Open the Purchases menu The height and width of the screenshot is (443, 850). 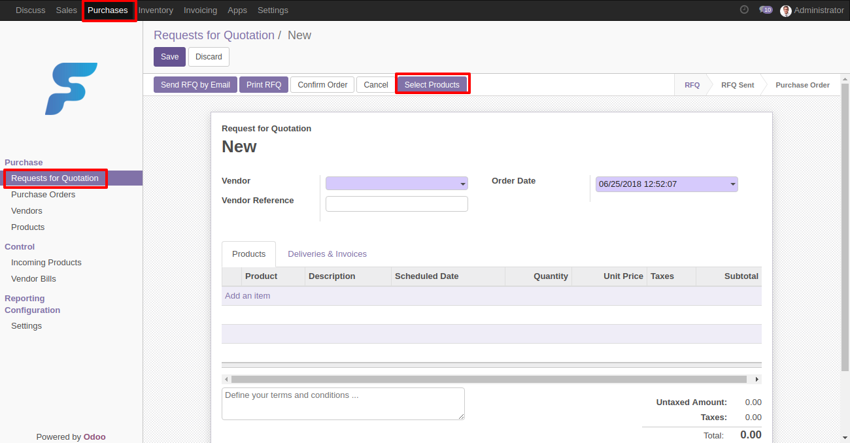coord(108,10)
